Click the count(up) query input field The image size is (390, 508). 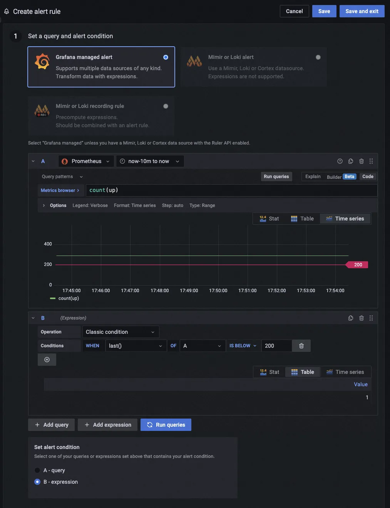coord(231,190)
